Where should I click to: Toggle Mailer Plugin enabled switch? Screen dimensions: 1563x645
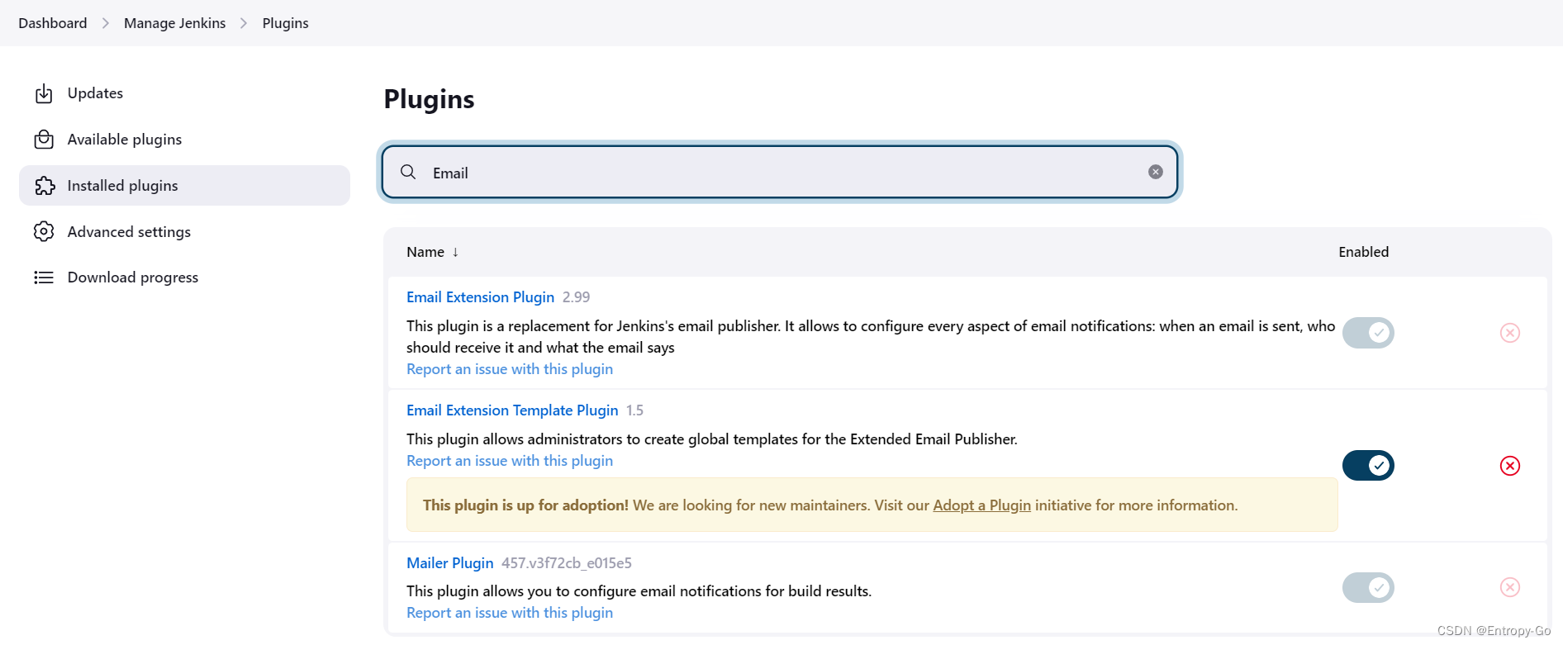point(1368,588)
